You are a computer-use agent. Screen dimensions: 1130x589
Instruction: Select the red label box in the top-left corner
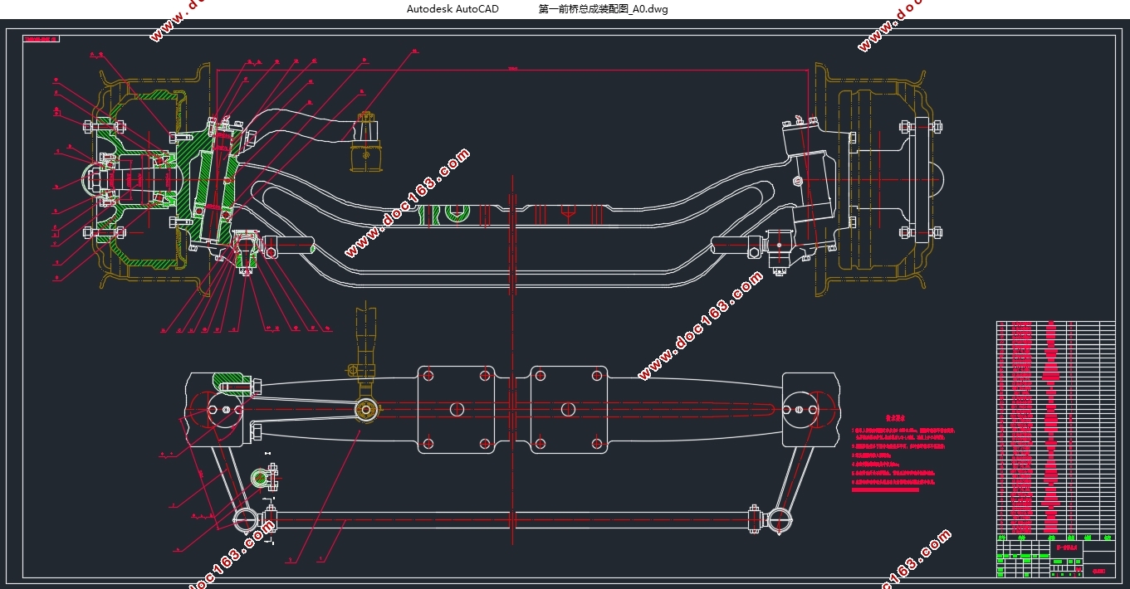pos(42,39)
